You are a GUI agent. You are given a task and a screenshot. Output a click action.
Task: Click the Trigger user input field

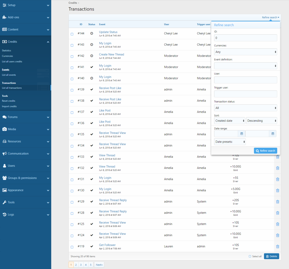click(x=245, y=94)
